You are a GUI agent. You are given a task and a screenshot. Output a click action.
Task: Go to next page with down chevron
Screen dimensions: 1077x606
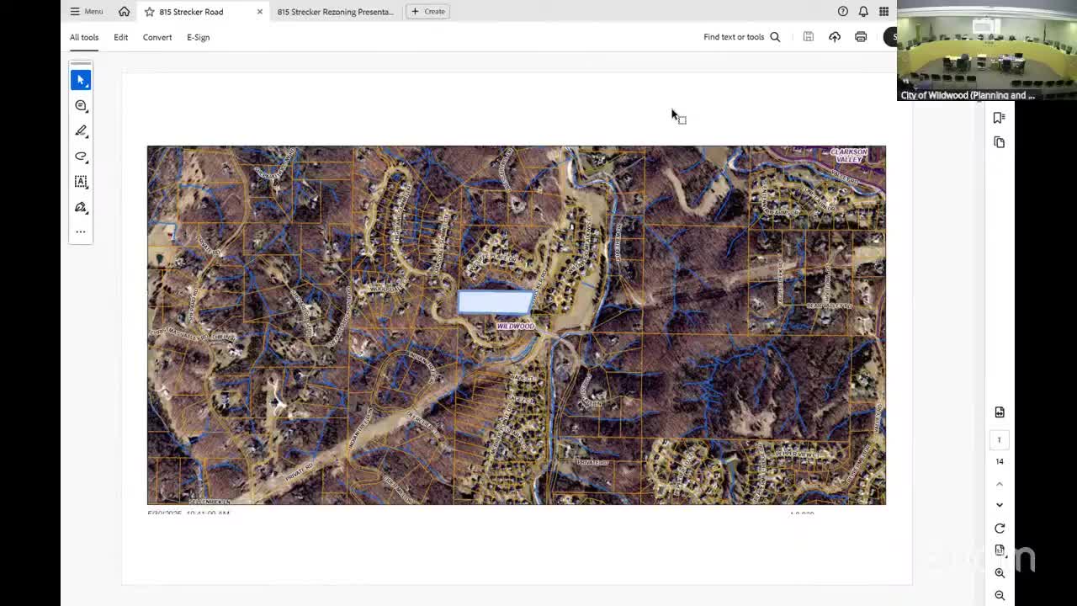coord(1000,505)
